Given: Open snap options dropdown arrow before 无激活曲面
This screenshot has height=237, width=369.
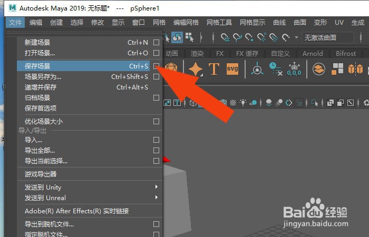Looking at the screenshot, I should [296, 37].
